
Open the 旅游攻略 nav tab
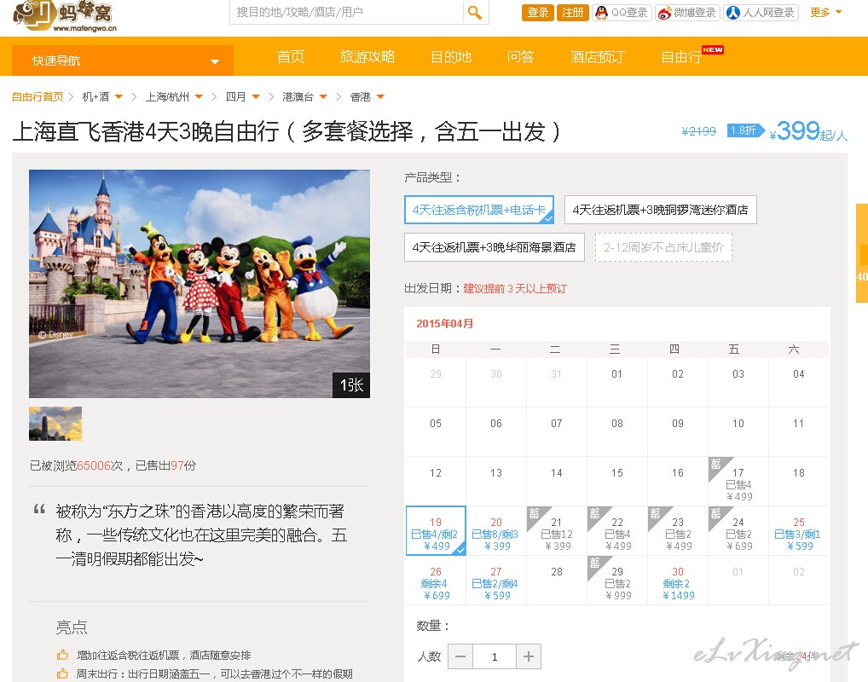367,56
